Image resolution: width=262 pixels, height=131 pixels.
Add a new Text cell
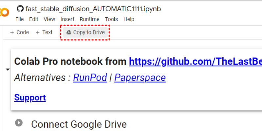tap(44, 32)
